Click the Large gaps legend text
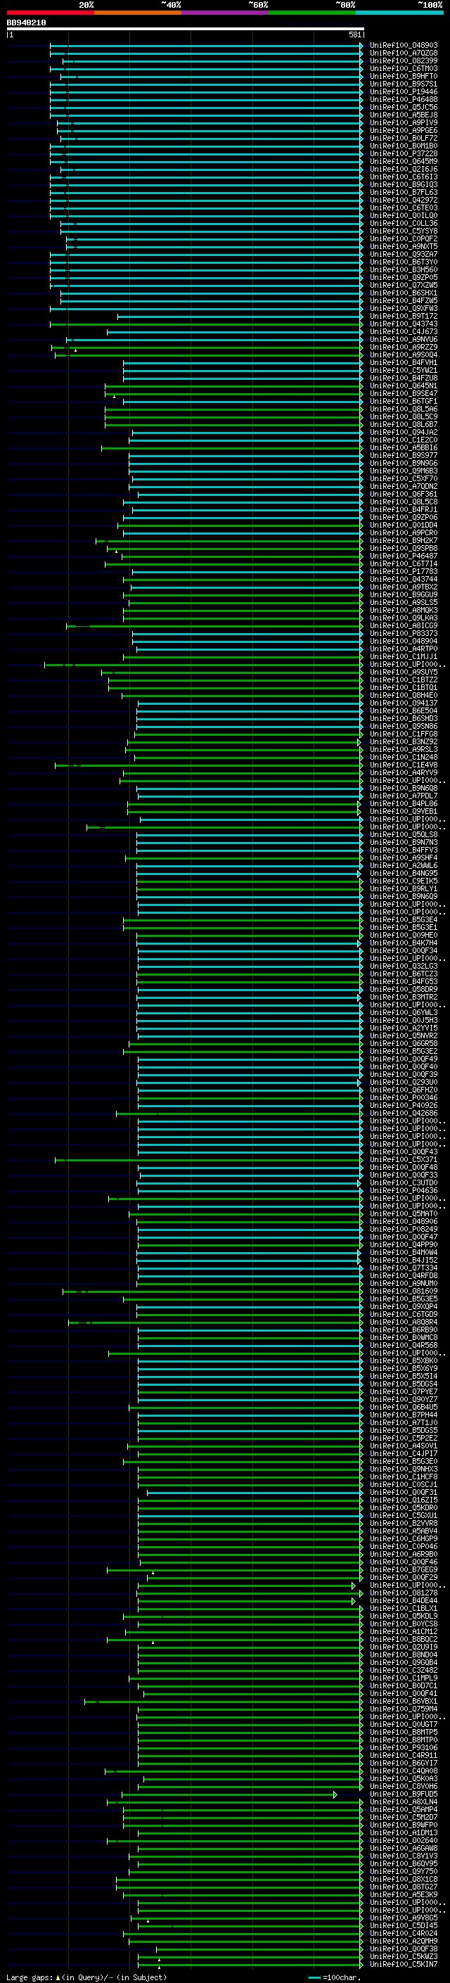 30,1977
